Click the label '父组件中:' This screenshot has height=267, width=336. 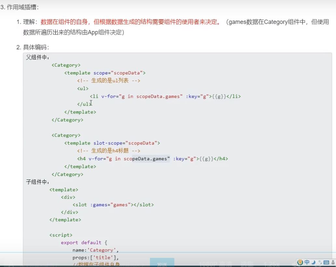[x=38, y=57]
